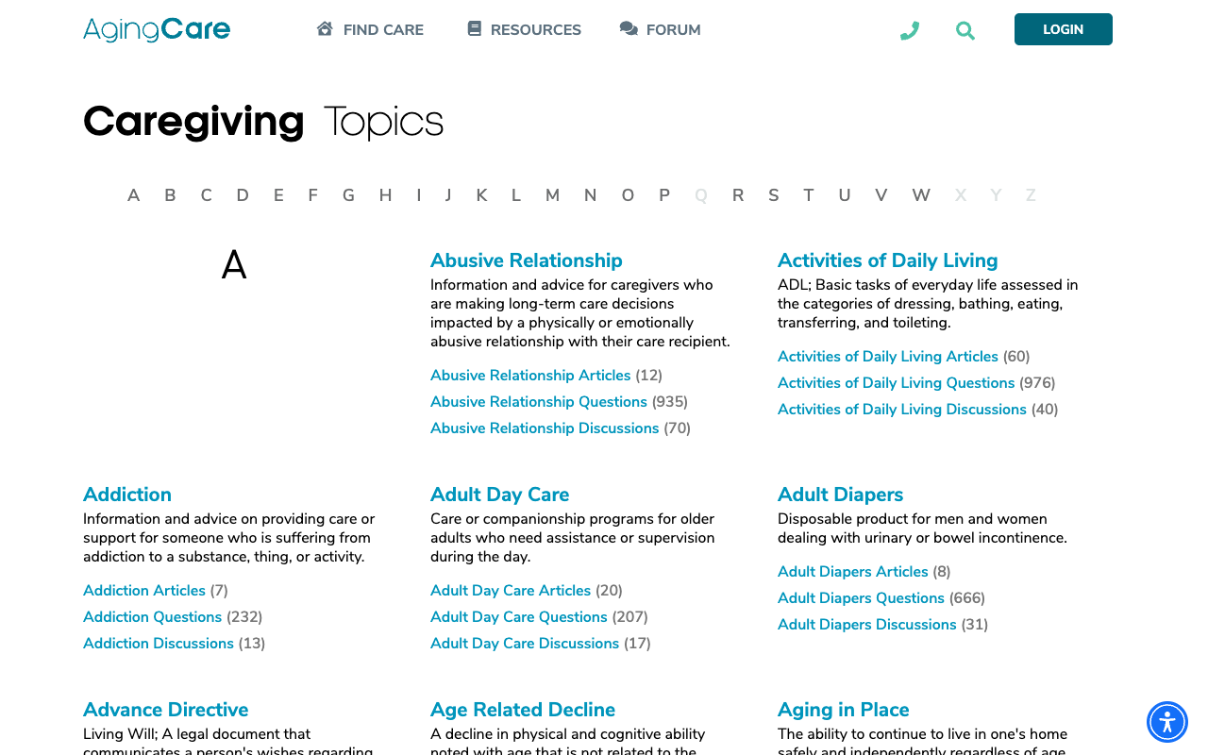The width and height of the screenshot is (1208, 755).
Task: Open Adult Diapers Discussions link
Action: 867,625
